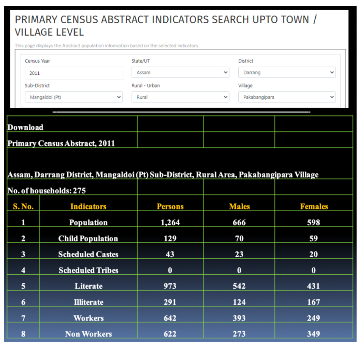
Task: Click the Population females value 598
Action: [314, 222]
